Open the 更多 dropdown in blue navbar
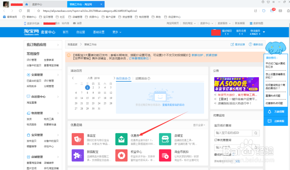The width and height of the screenshot is (290, 170). click(117, 32)
